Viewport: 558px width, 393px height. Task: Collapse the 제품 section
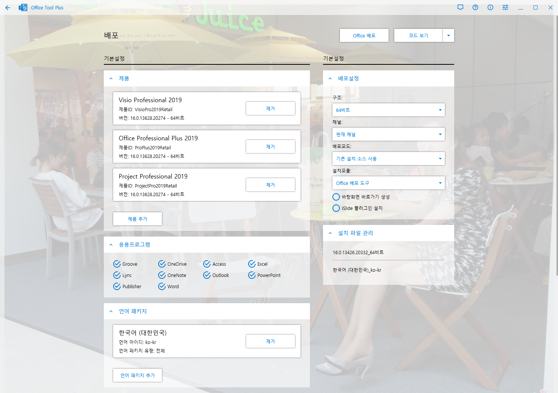click(x=111, y=79)
